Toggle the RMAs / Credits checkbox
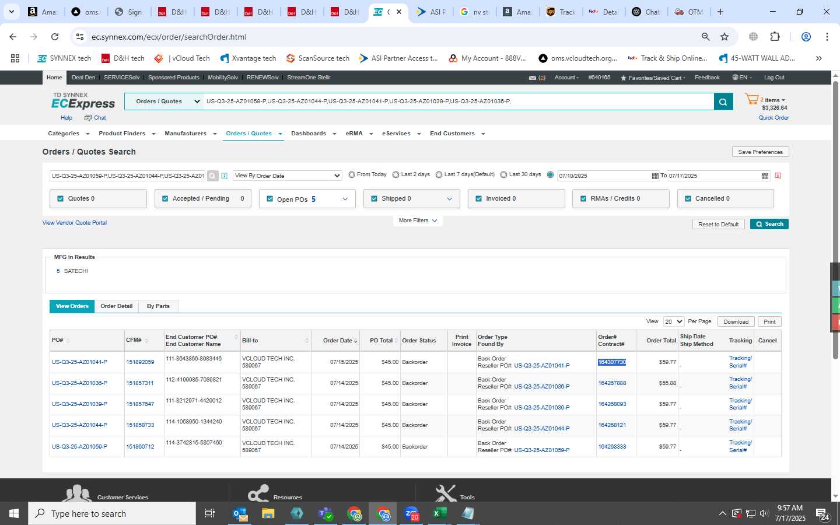 [x=583, y=199]
